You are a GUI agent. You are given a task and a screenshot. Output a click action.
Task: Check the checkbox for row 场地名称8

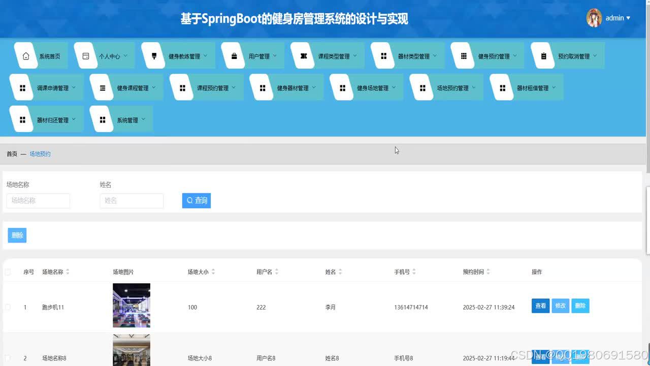[8, 358]
